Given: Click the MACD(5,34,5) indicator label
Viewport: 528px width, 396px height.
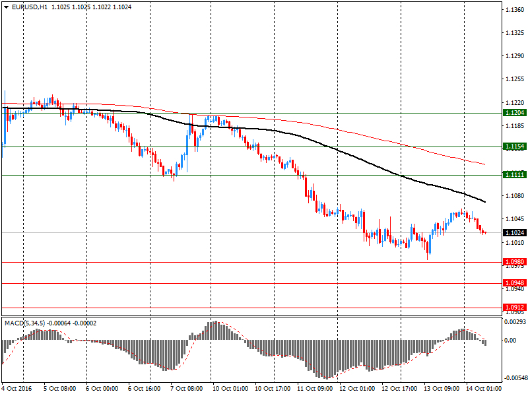Looking at the screenshot, I should point(24,323).
